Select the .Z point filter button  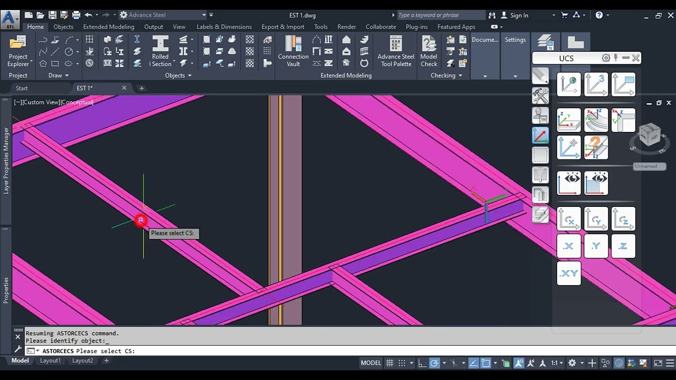(x=623, y=246)
